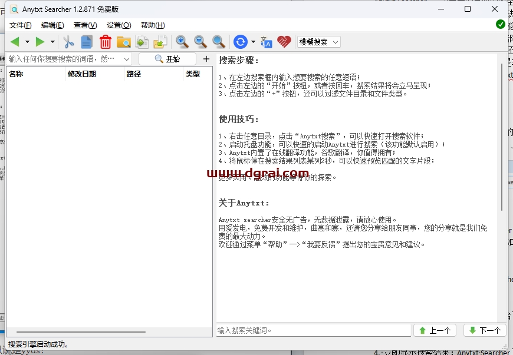Open the 编辑(E) menu
Screen dimensions: 513x355
[52, 25]
